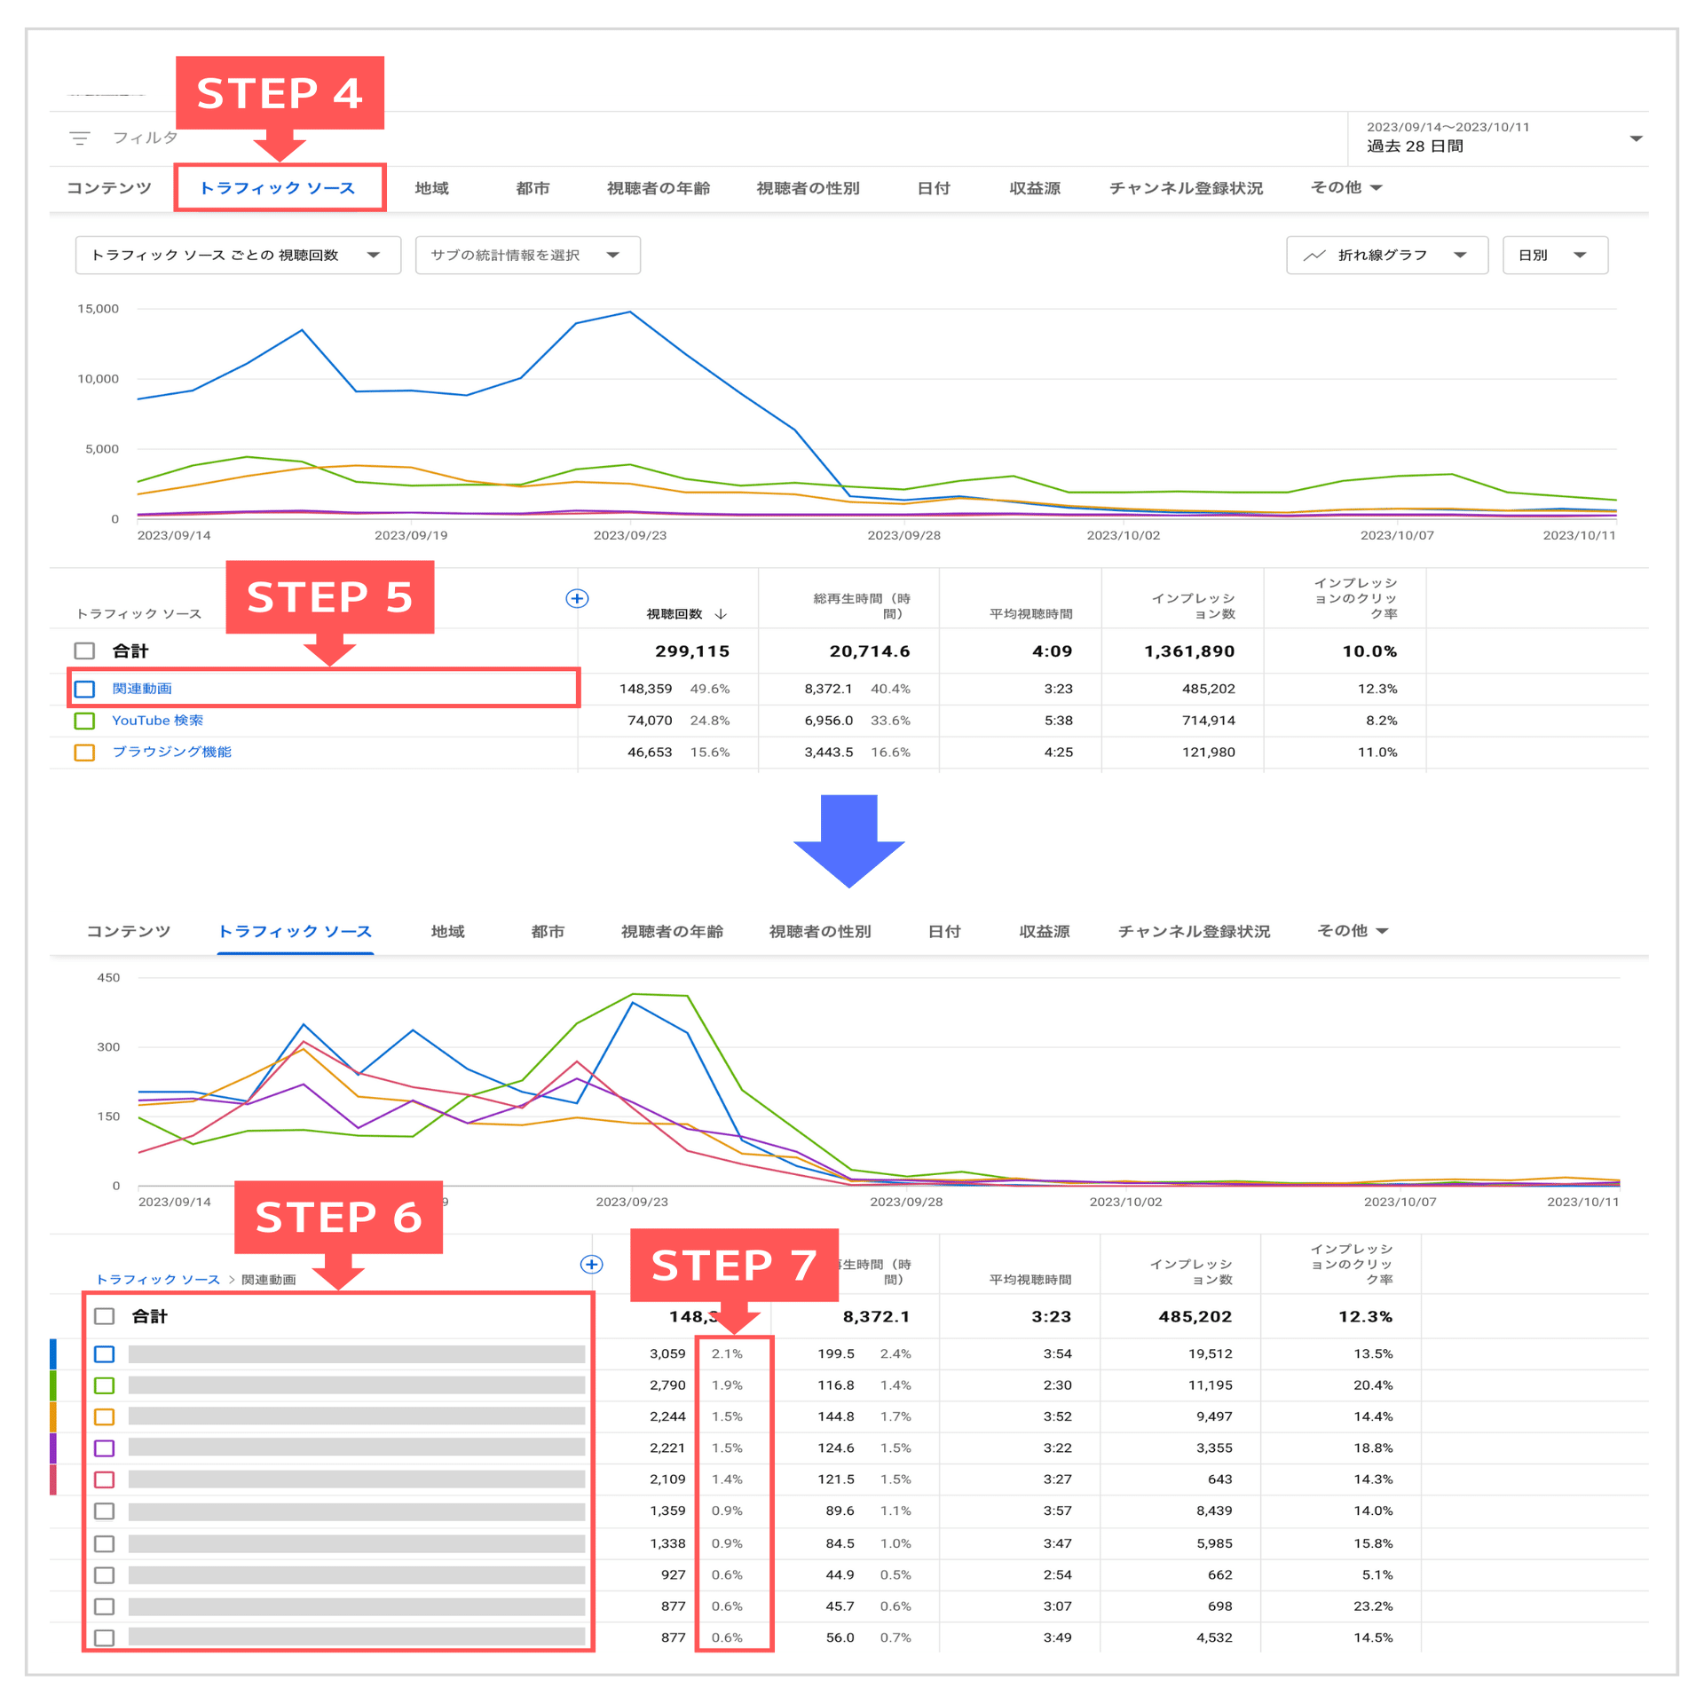Check the YouTube 検索 row checkbox
The width and height of the screenshot is (1704, 1704).
tap(84, 721)
